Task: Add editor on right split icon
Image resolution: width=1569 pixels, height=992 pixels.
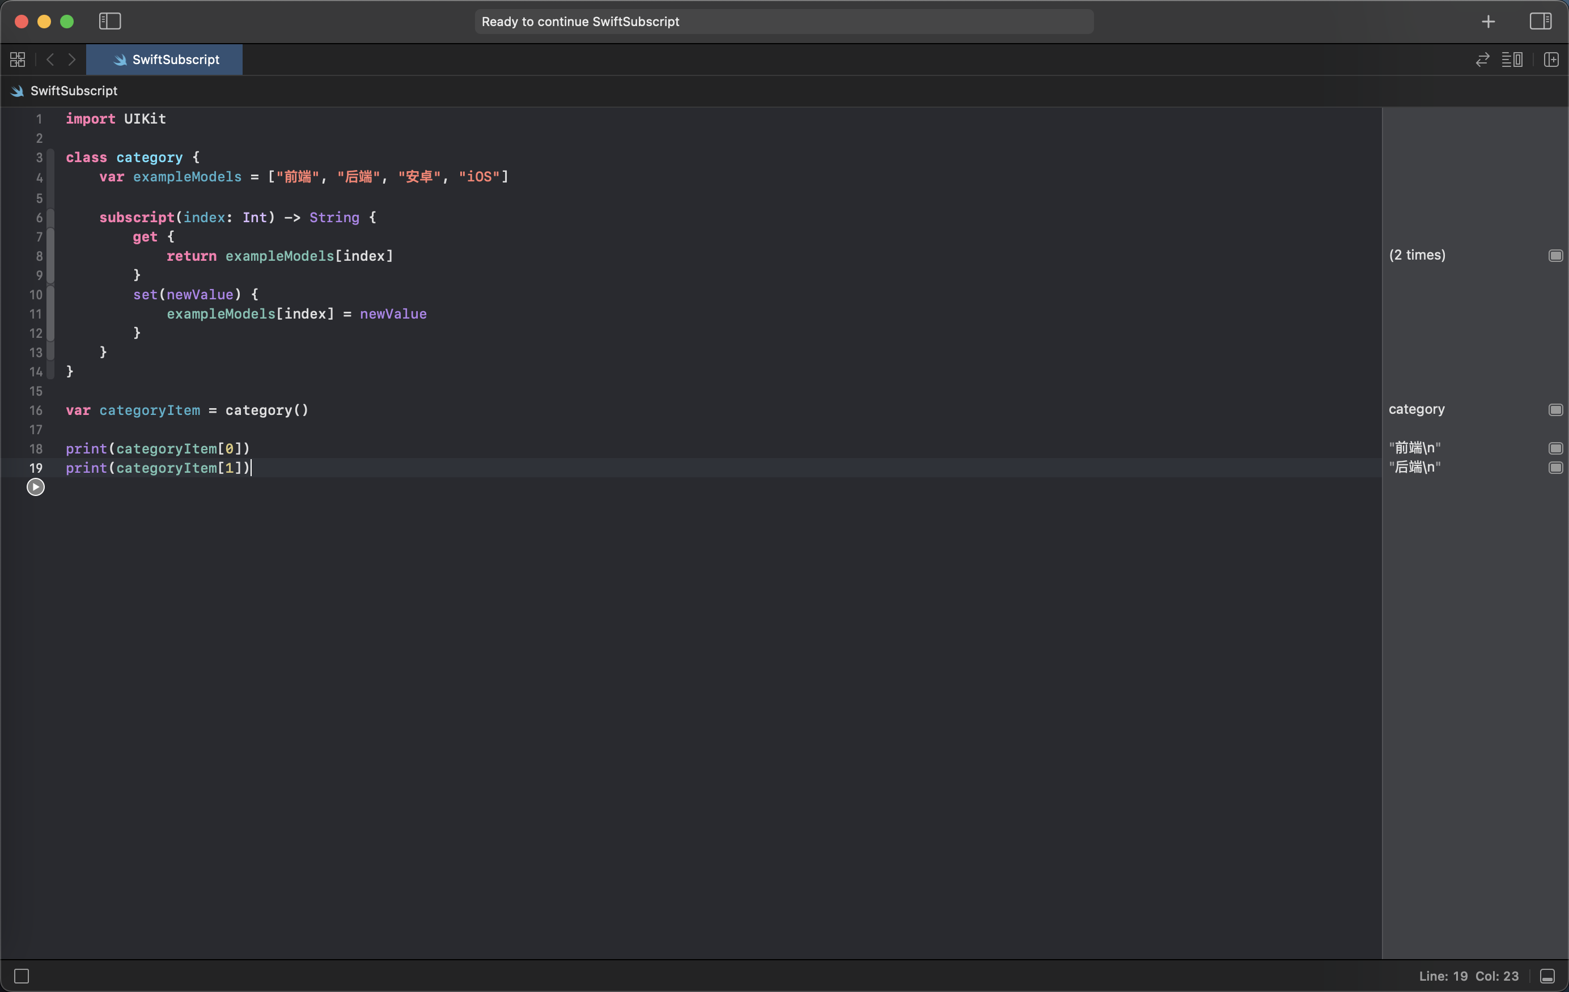Action: tap(1551, 60)
